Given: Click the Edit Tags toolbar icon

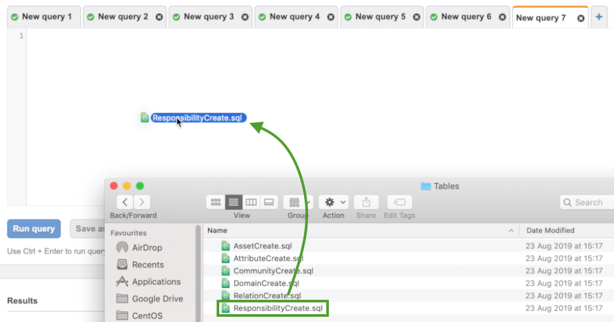Looking at the screenshot, I should [x=399, y=202].
